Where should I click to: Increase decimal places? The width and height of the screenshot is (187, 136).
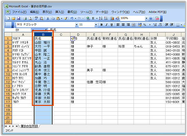pyautogui.click(x=155, y=25)
